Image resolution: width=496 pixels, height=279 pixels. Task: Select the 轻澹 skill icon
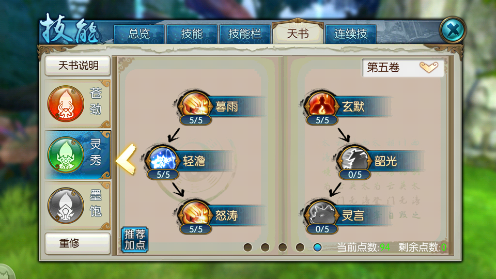pos(163,159)
